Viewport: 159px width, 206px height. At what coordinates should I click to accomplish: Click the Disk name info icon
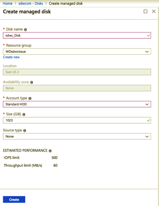[x=25, y=30]
